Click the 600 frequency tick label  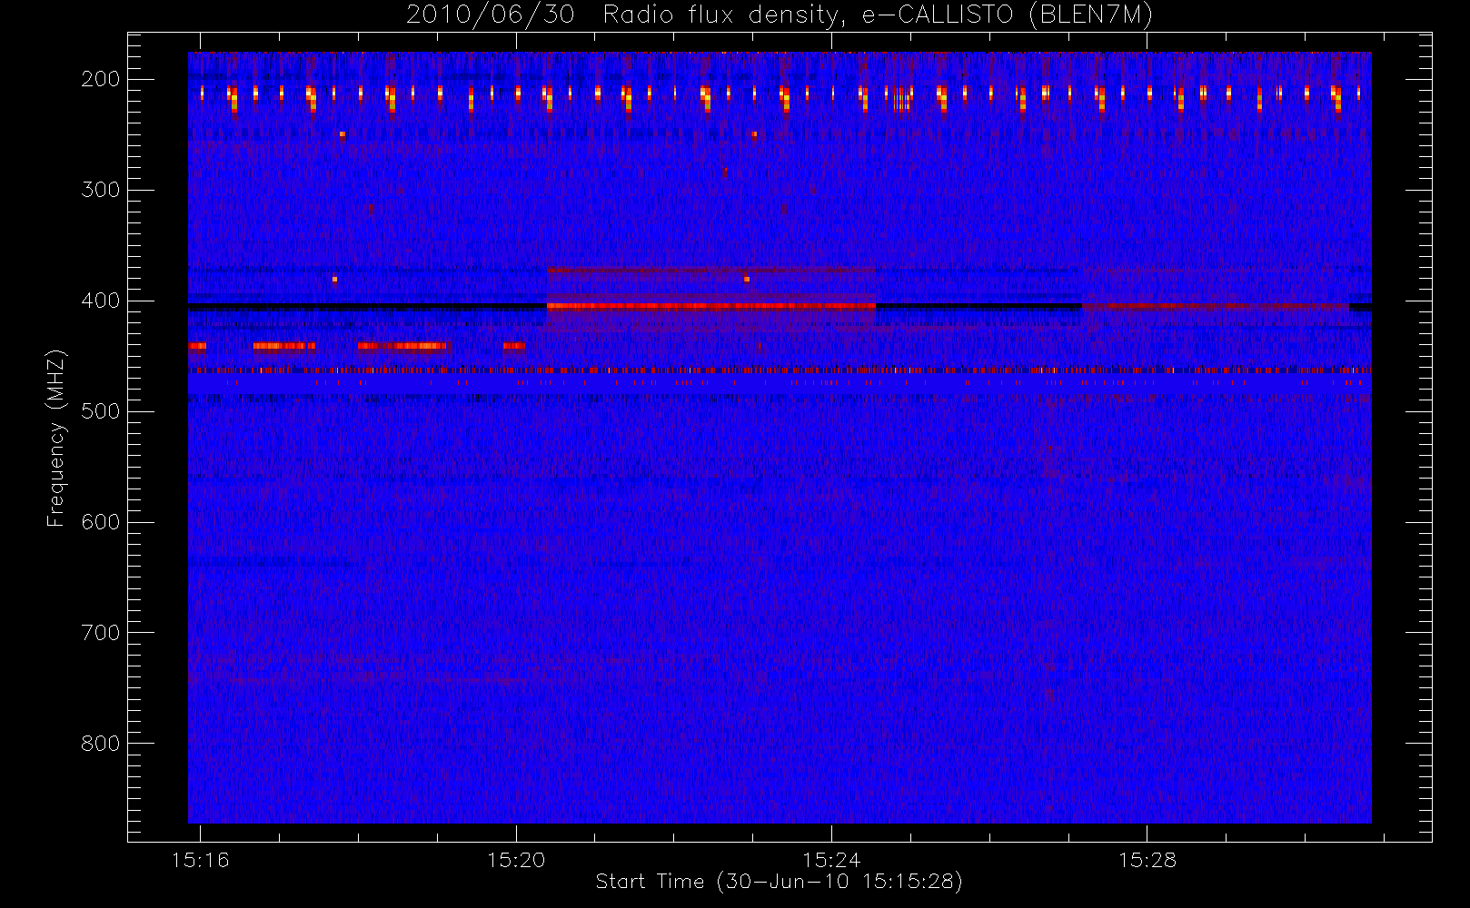[x=101, y=522]
